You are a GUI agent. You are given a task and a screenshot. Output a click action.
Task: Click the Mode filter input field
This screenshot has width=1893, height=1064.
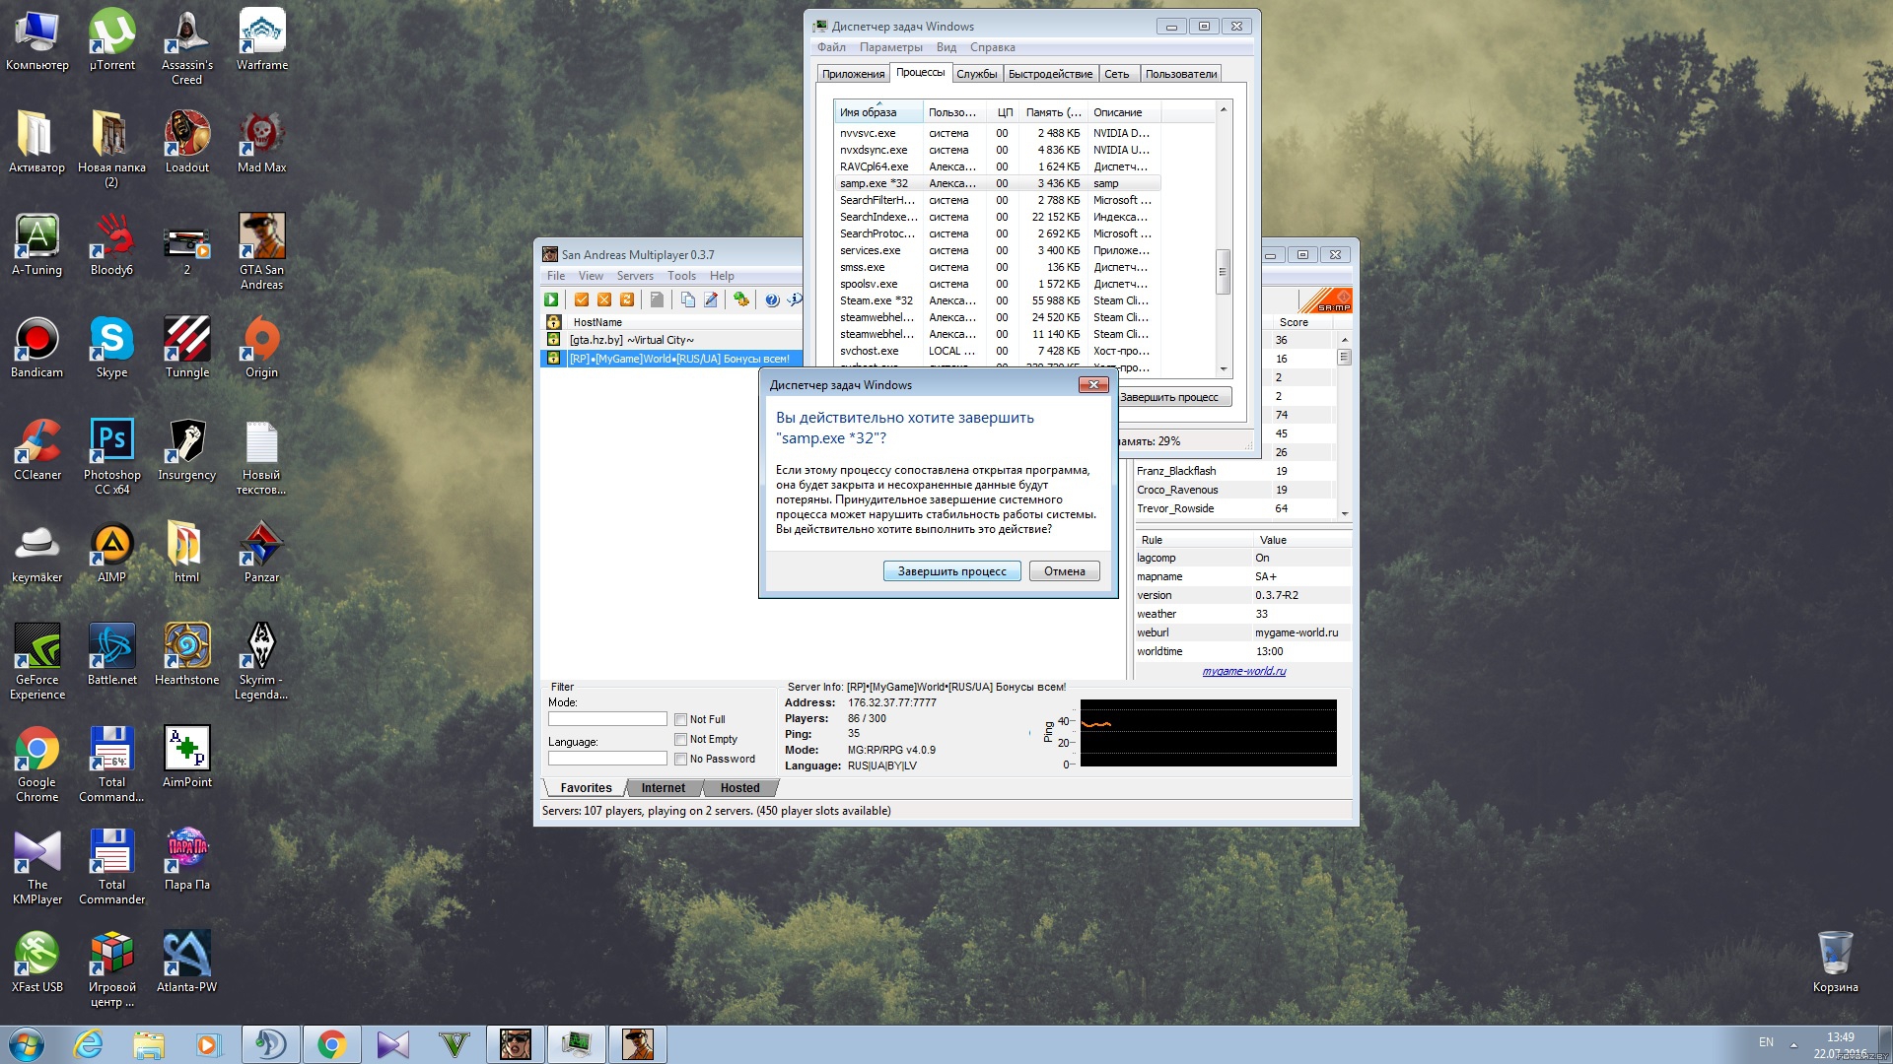[x=607, y=719]
